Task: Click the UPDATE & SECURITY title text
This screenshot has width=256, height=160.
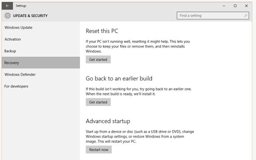Action: click(30, 16)
